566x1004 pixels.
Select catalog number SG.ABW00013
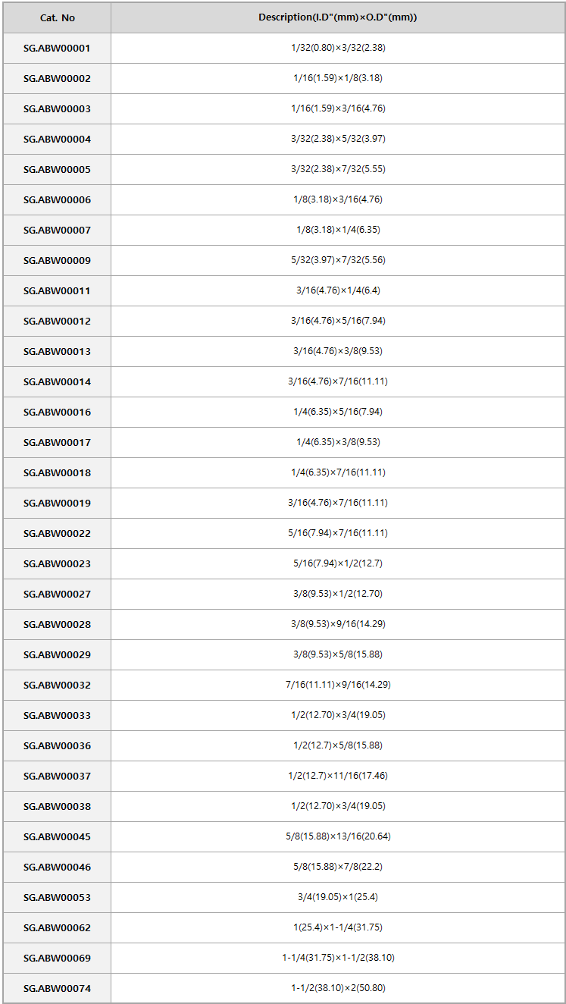tap(57, 351)
